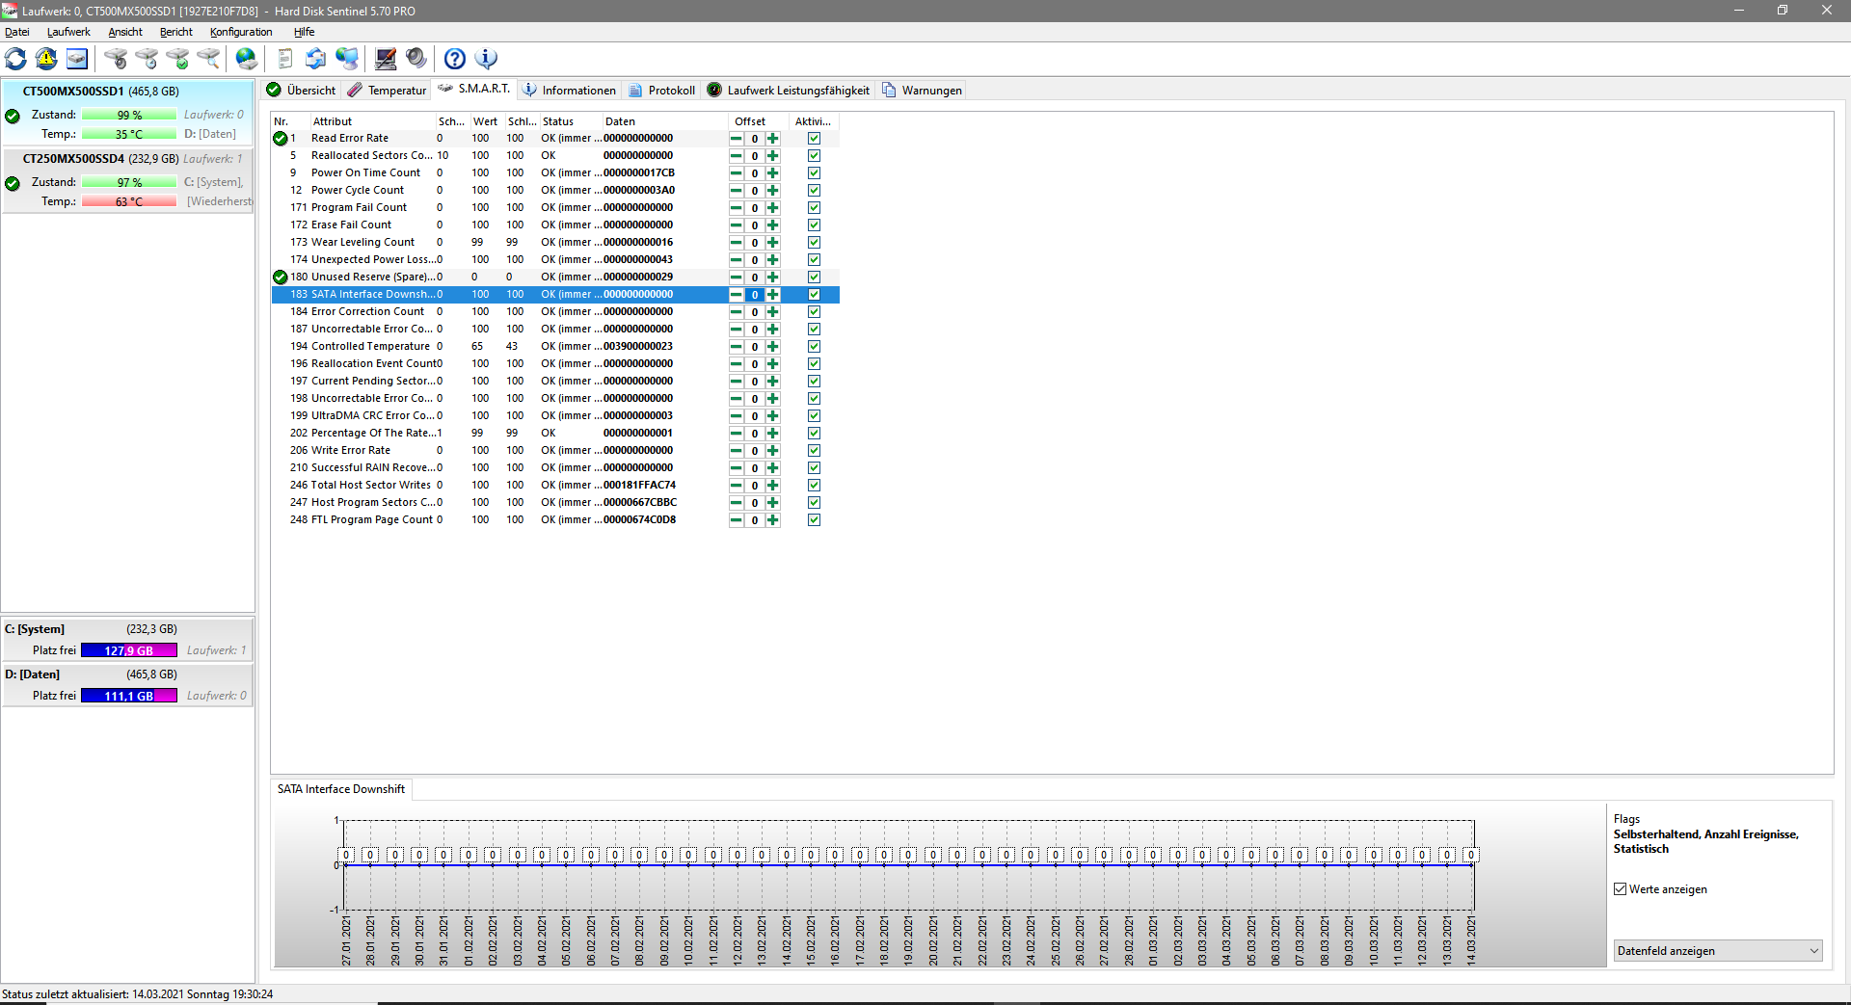Screen dimensions: 1851x1005
Task: Open the Bericht menu
Action: tap(176, 32)
